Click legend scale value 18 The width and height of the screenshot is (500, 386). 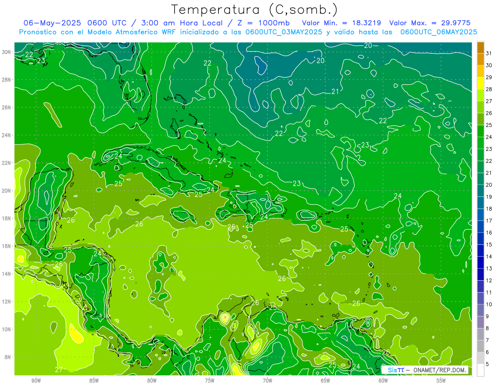(x=489, y=209)
